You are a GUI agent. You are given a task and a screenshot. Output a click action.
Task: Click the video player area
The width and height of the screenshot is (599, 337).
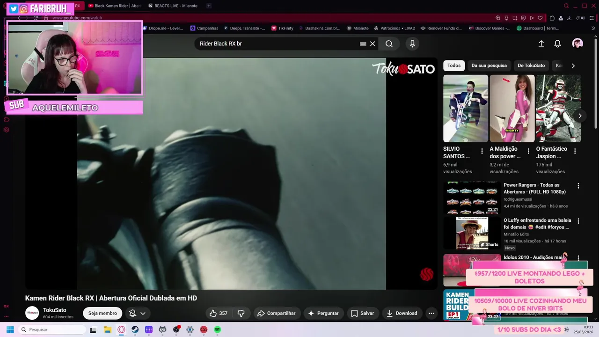pos(231,174)
